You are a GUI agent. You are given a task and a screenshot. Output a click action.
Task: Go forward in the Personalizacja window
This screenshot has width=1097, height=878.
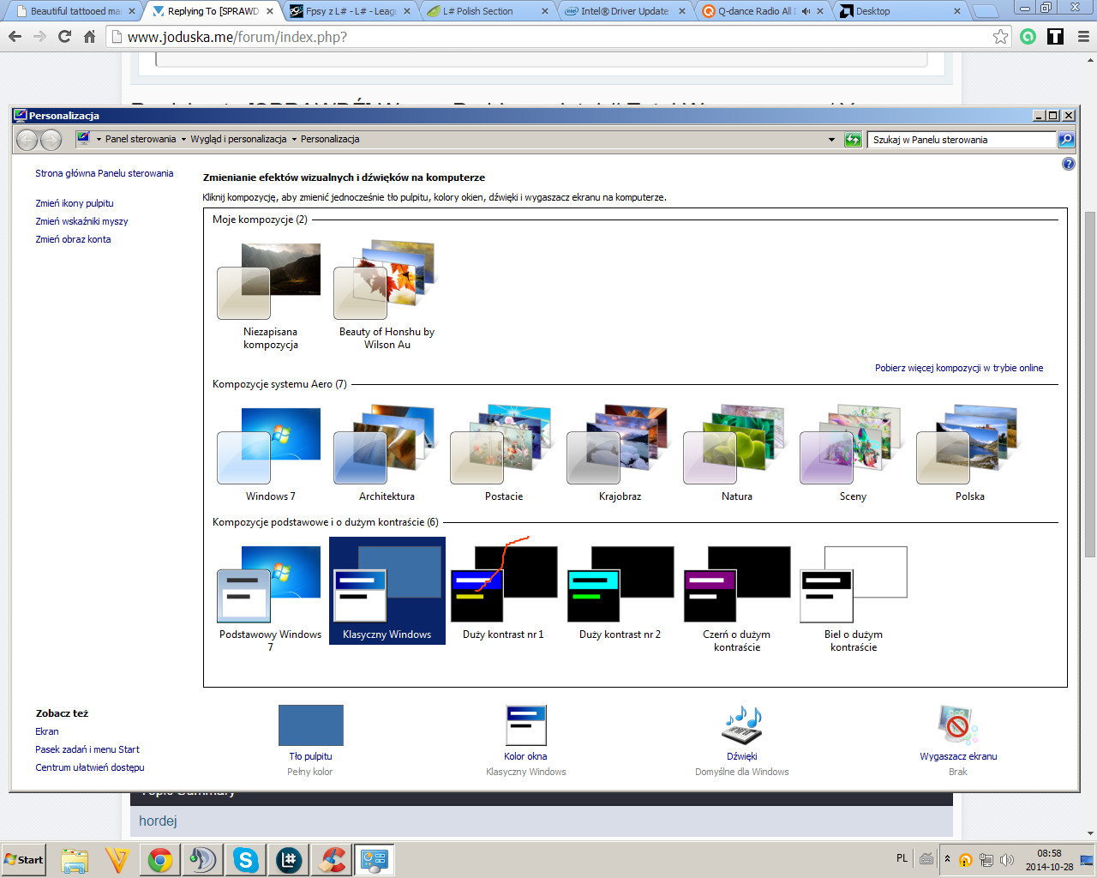(x=51, y=140)
